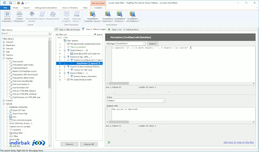Open the Action dropdown
Screen dimensions: 259x152
point(136,100)
